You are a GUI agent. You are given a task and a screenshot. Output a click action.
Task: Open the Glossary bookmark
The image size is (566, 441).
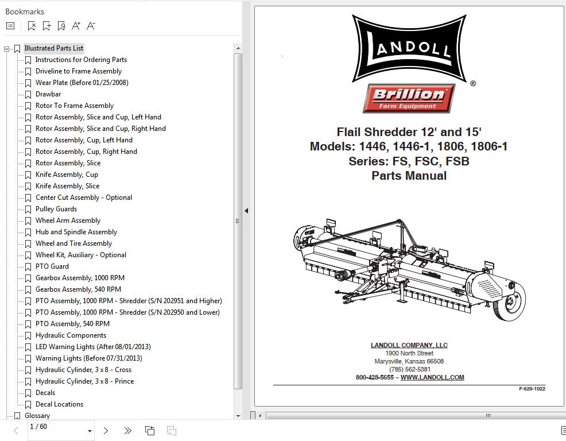[37, 416]
